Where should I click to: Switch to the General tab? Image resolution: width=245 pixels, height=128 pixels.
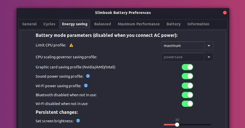click(29, 24)
